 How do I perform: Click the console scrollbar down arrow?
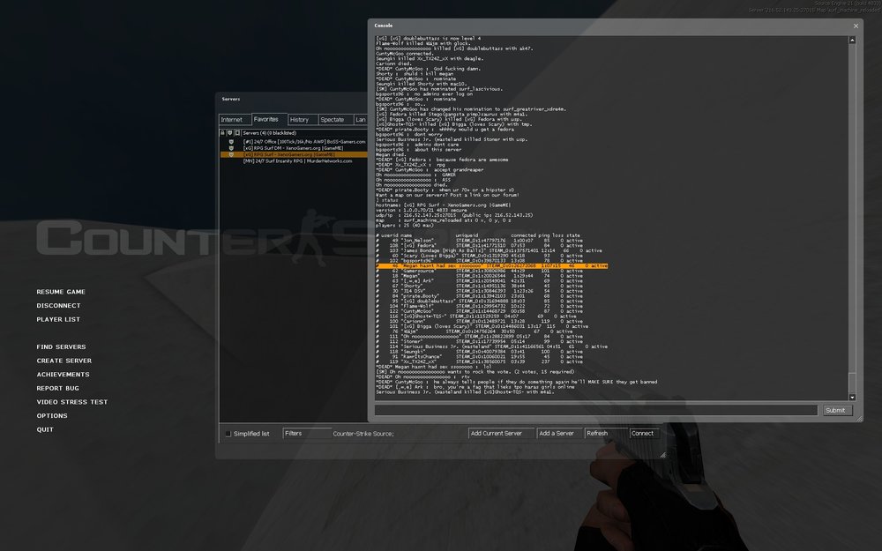tap(852, 398)
